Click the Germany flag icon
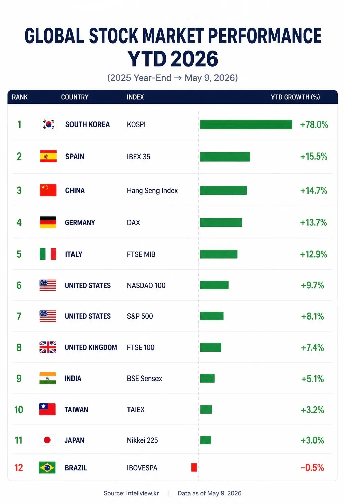The width and height of the screenshot is (345, 504). coord(48,222)
